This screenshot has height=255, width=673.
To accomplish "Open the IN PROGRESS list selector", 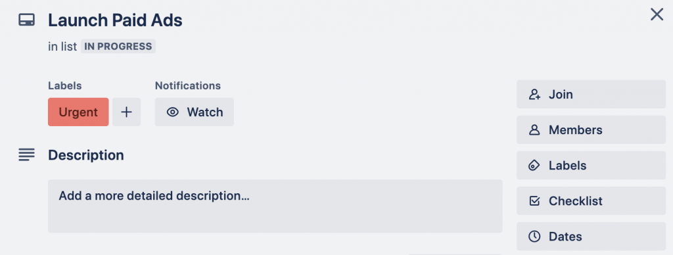I will [x=118, y=47].
